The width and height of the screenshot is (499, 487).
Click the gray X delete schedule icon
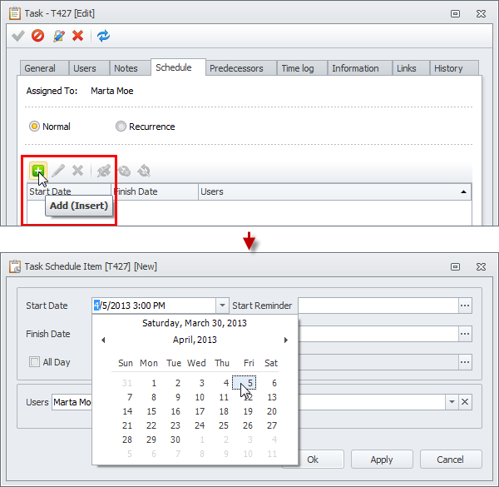point(77,171)
